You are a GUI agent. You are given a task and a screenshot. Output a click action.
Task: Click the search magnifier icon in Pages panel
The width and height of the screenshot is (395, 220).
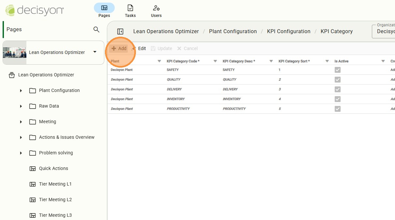point(96,30)
